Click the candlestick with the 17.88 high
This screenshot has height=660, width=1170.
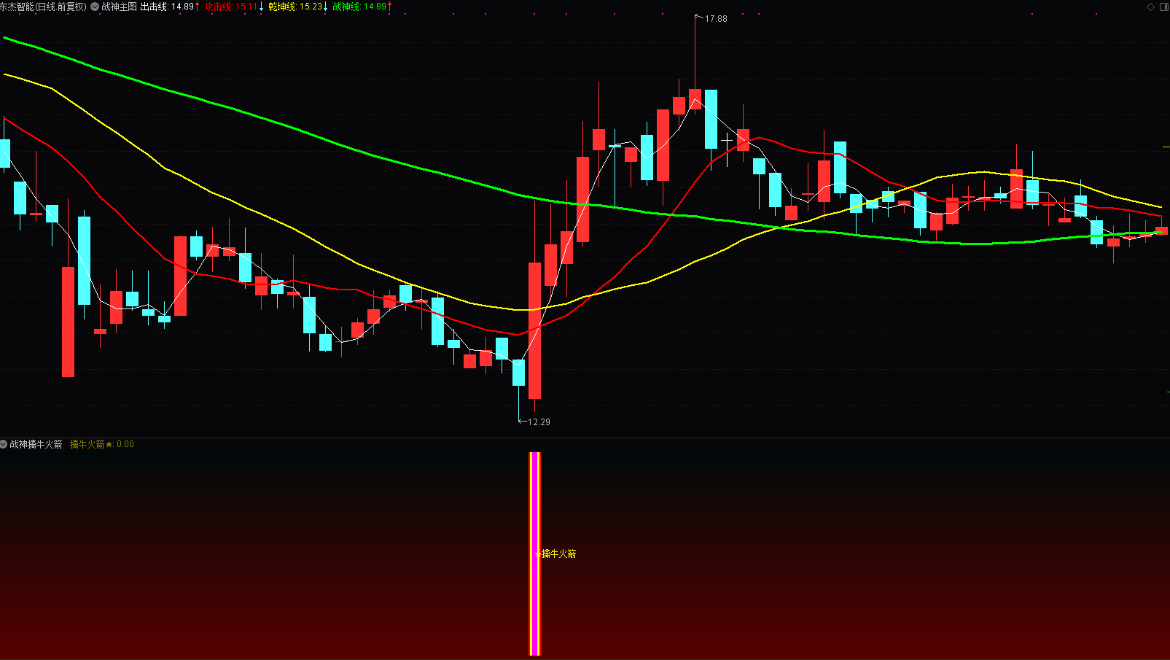(x=695, y=99)
